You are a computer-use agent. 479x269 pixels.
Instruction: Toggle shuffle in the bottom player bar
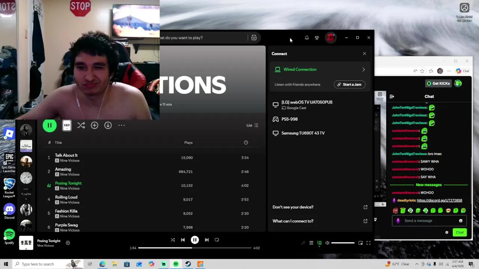[173, 240]
